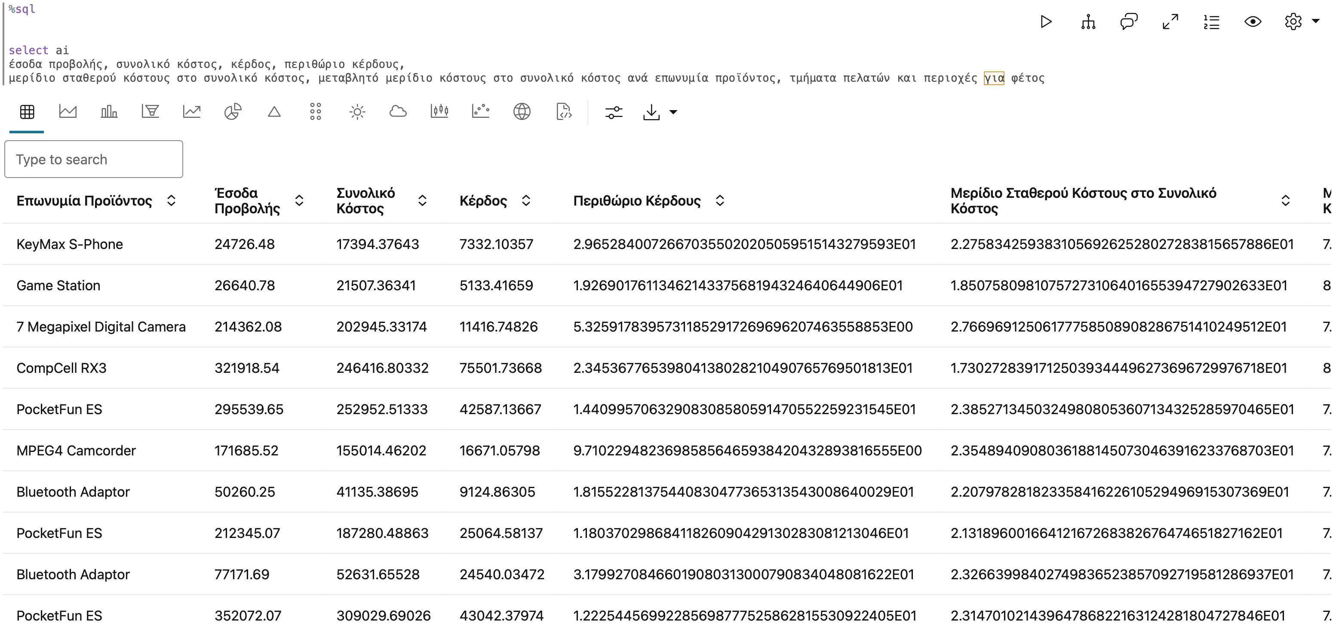The image size is (1333, 633).
Task: Place cursor on select ai line
Action: pyautogui.click(x=39, y=50)
